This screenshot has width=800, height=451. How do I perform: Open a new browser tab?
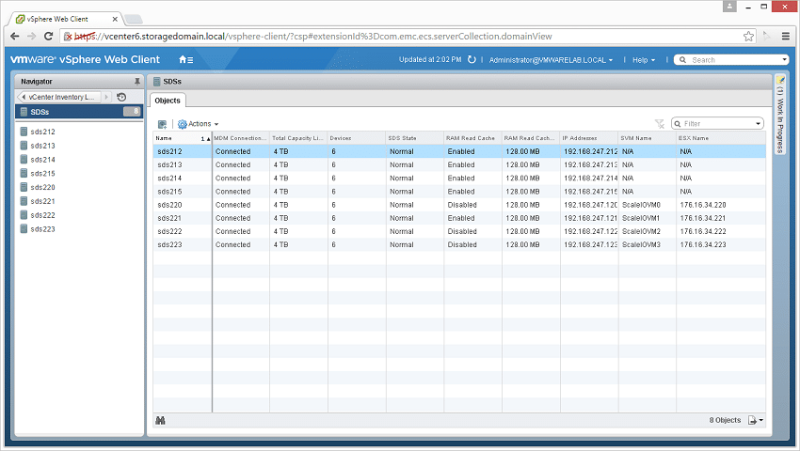(x=134, y=20)
